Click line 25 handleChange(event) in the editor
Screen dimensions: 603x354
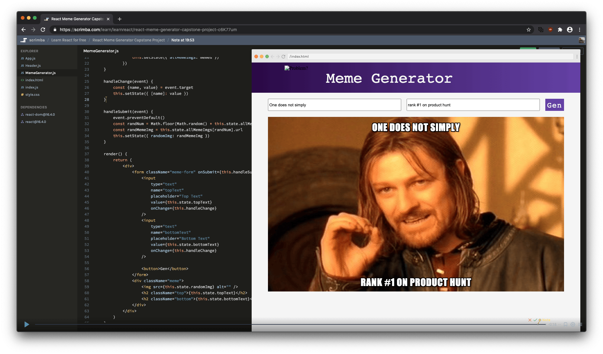coord(128,82)
